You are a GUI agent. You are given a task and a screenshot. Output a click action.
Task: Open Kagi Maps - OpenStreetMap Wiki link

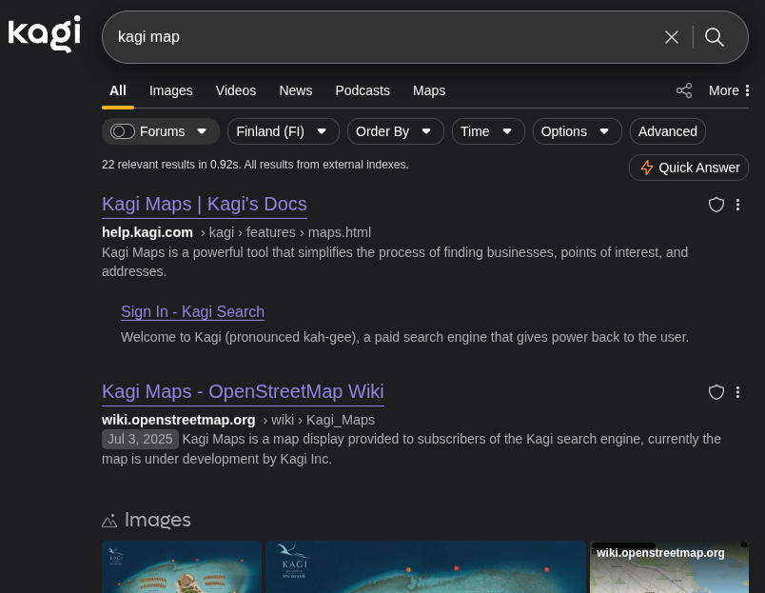coord(243,391)
